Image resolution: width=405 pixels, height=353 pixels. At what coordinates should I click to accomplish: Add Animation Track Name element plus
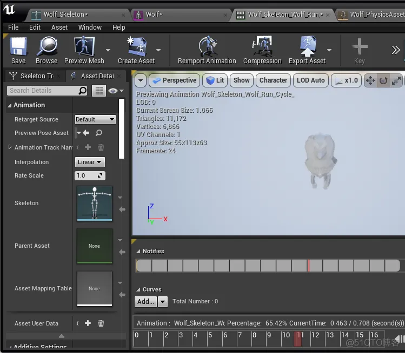[88, 147]
